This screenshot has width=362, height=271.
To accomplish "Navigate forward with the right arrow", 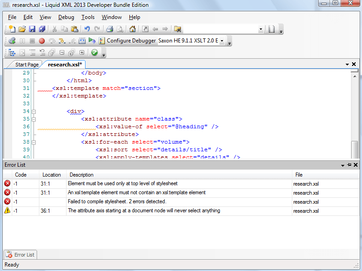I will (x=165, y=29).
